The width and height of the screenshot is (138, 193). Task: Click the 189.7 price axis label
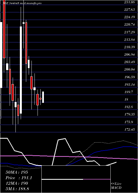point(129,92)
